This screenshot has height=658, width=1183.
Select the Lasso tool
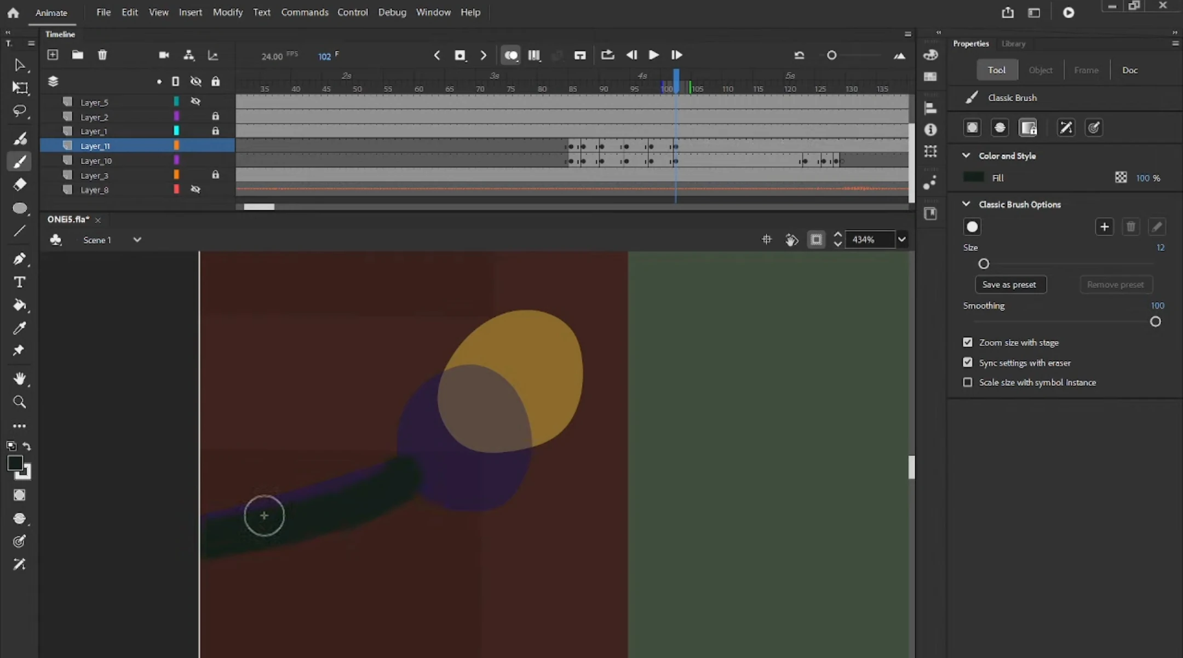(x=20, y=111)
